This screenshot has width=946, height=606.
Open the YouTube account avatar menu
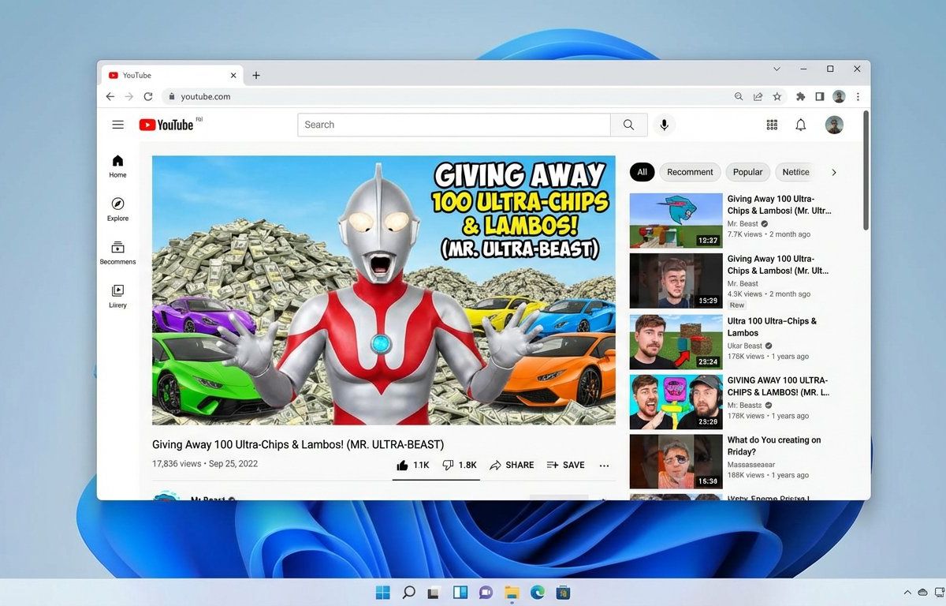834,125
